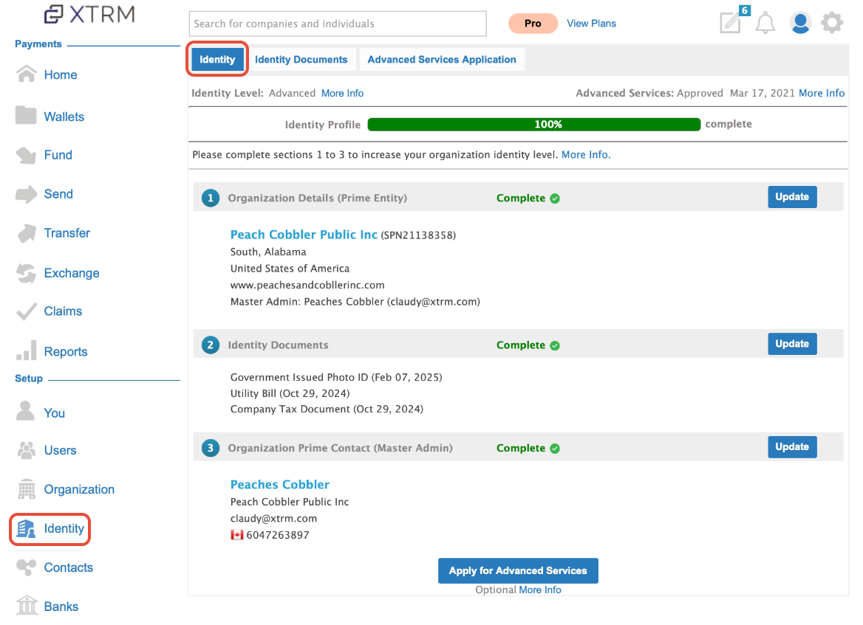
Task: Switch to the Identity tab
Action: point(217,59)
